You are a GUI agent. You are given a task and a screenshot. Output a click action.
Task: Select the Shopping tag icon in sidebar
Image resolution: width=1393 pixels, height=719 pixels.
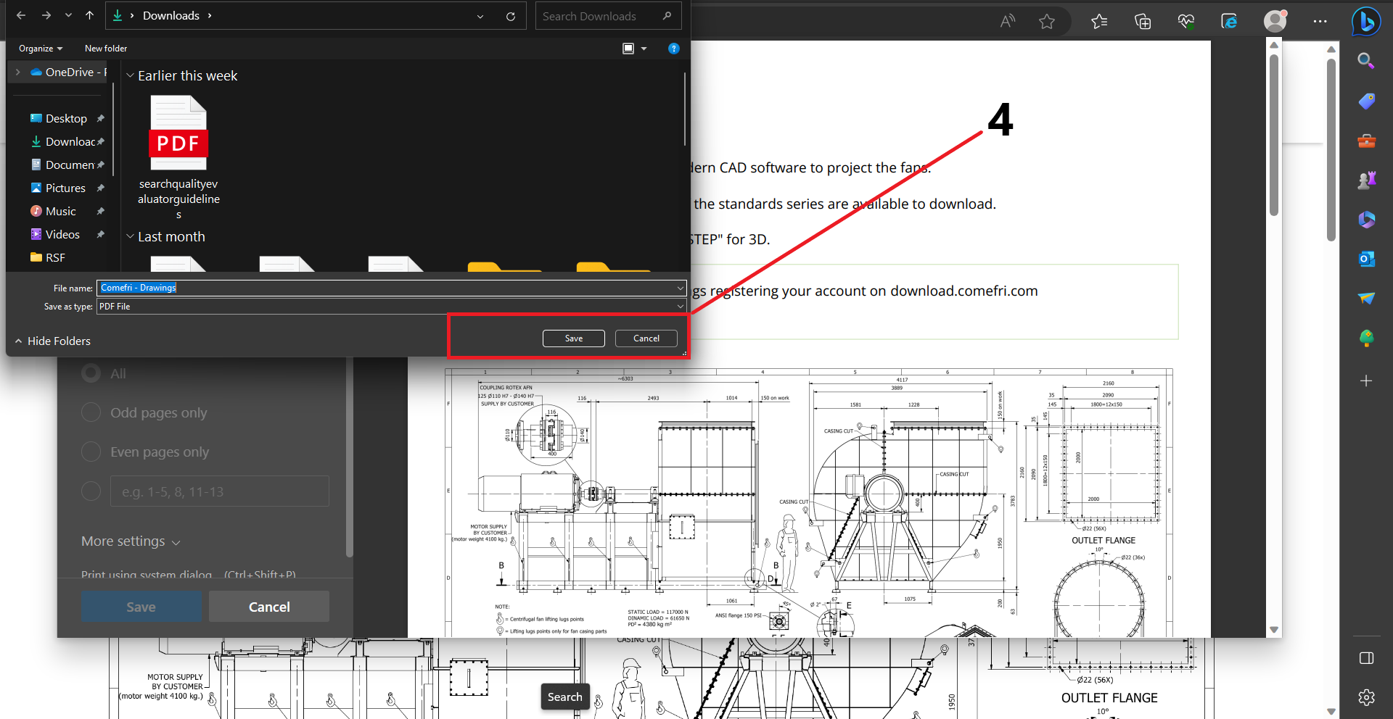(x=1366, y=101)
